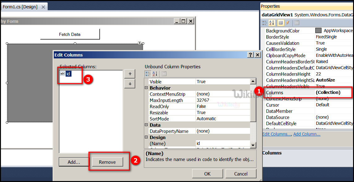Click the Categorized icon in the Properties panel toolbar

[265, 23]
